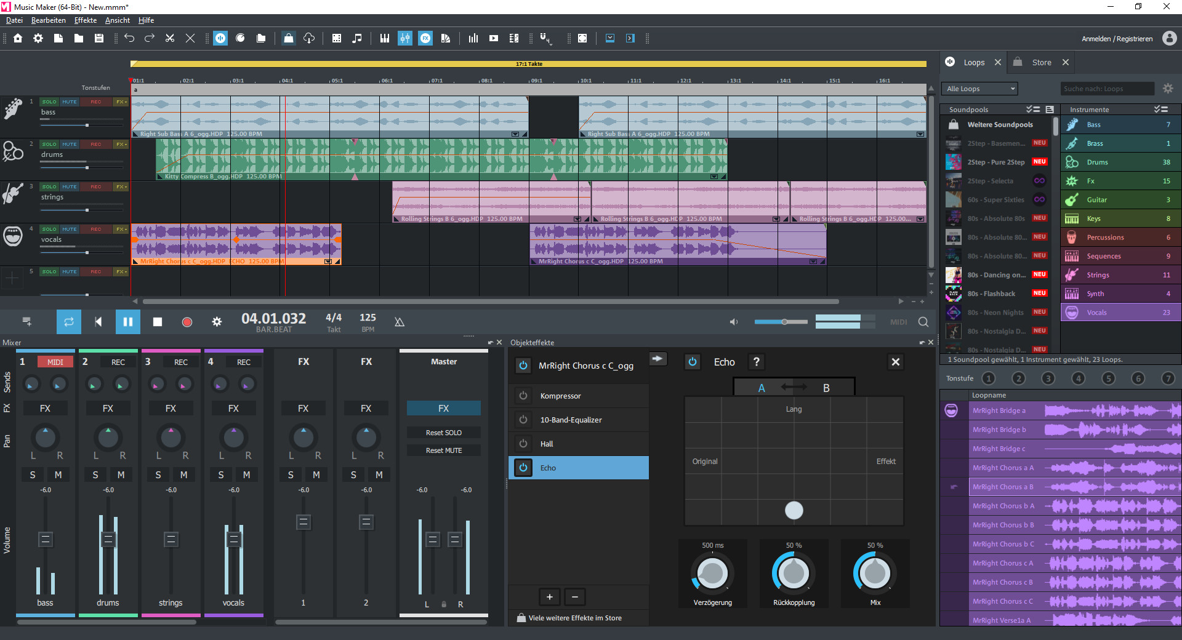The width and height of the screenshot is (1182, 640).
Task: Open the video preview toolbar icon
Action: pos(493,38)
